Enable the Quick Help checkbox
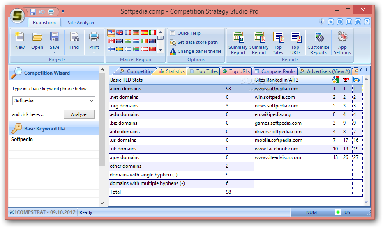The image size is (383, 228). click(x=173, y=33)
